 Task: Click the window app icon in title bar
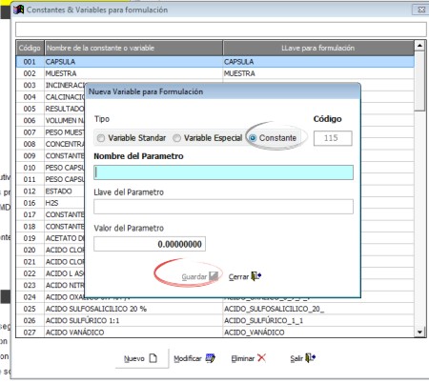tap(18, 10)
